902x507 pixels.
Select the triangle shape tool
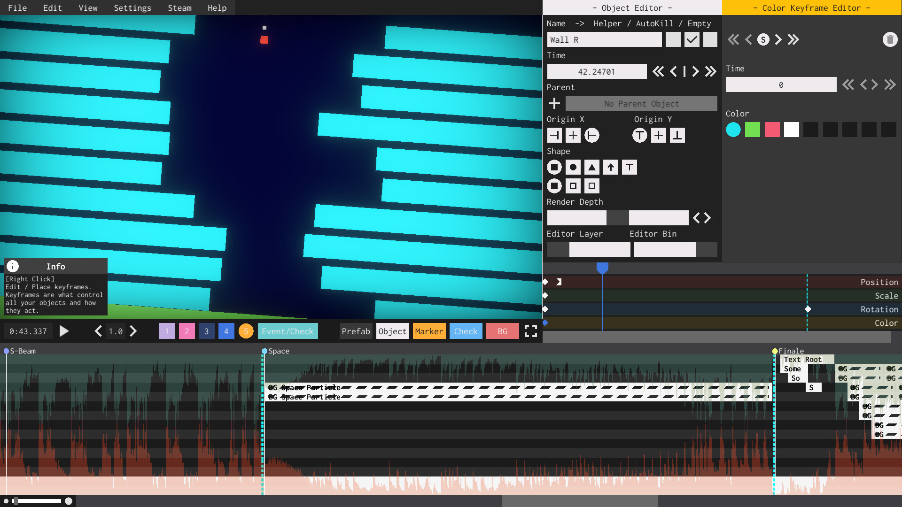click(591, 167)
